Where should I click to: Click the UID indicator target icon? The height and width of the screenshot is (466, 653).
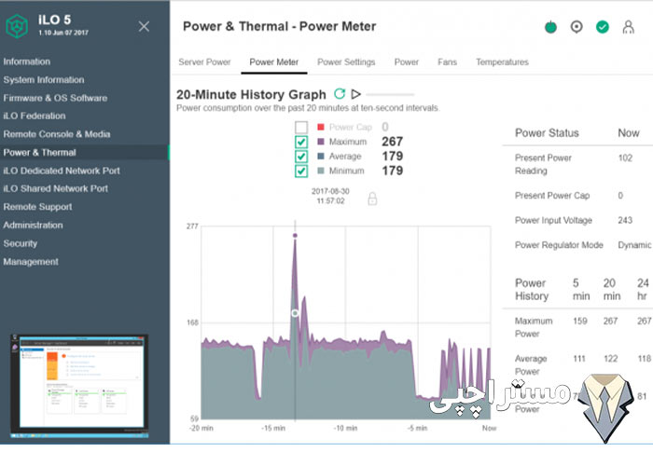[x=577, y=27]
